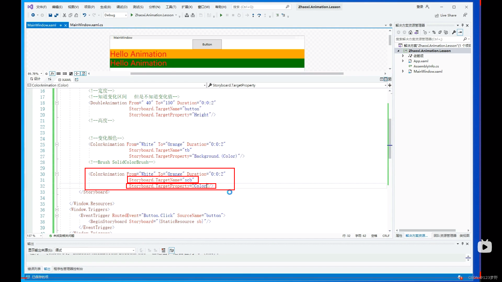
Task: Click Show All Files icon
Action: (x=446, y=32)
